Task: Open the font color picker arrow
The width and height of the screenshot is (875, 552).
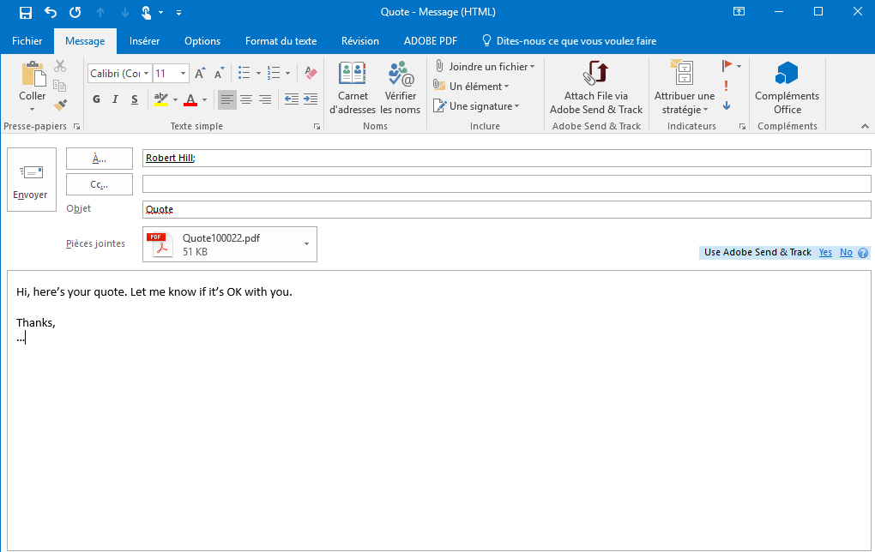Action: 205,100
